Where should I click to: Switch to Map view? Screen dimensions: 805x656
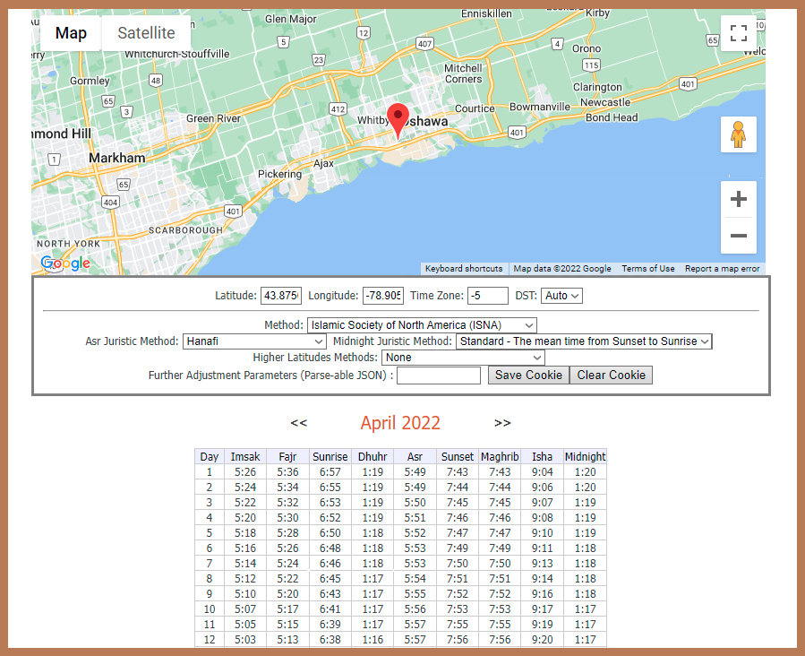[x=70, y=33]
